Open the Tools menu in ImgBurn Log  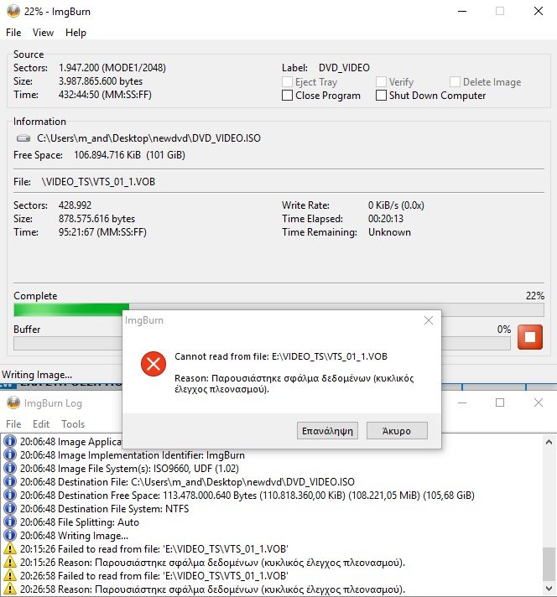[73, 424]
